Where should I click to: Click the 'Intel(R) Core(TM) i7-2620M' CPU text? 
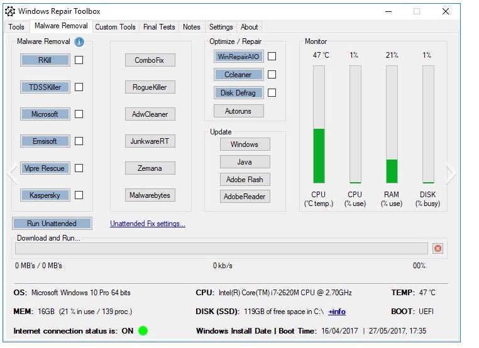285,293
